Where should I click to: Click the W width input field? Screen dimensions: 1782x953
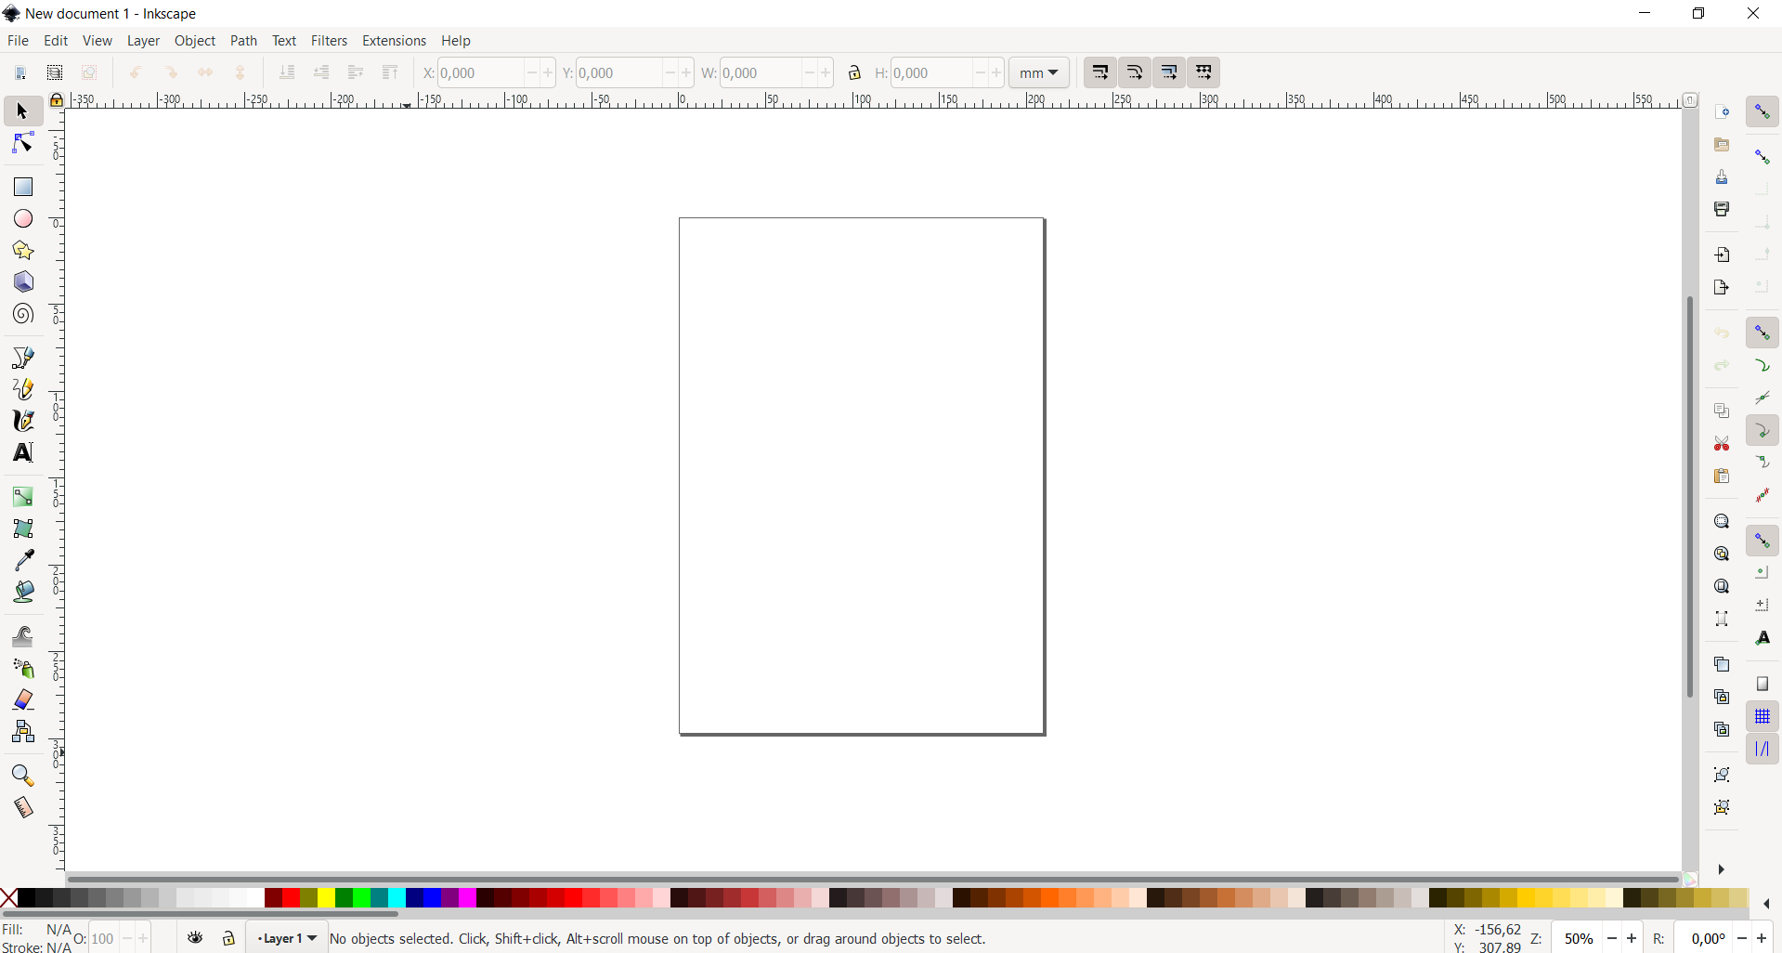(761, 72)
